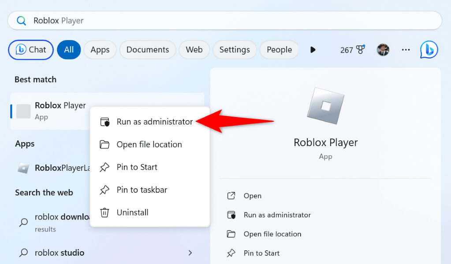
Task: Click the Roblox Player search input field
Action: pyautogui.click(x=225, y=21)
